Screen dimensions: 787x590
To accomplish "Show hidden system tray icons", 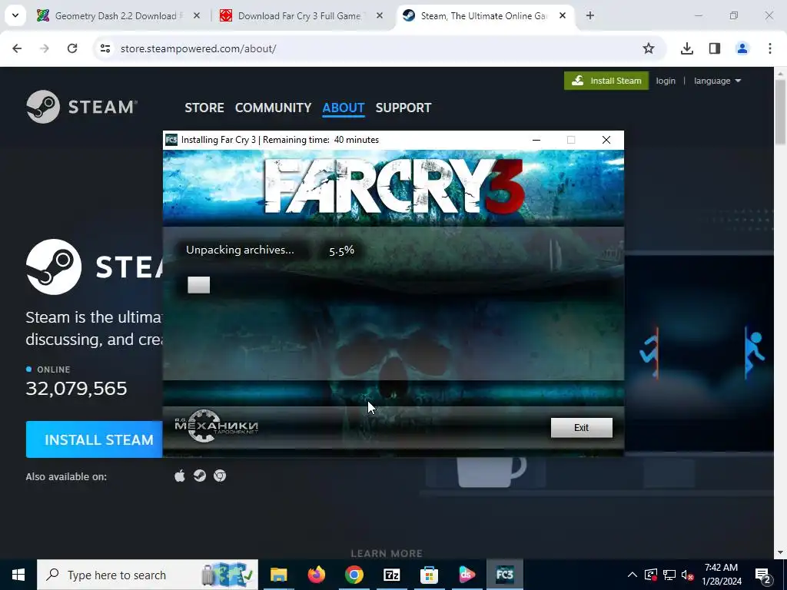I will coord(633,575).
